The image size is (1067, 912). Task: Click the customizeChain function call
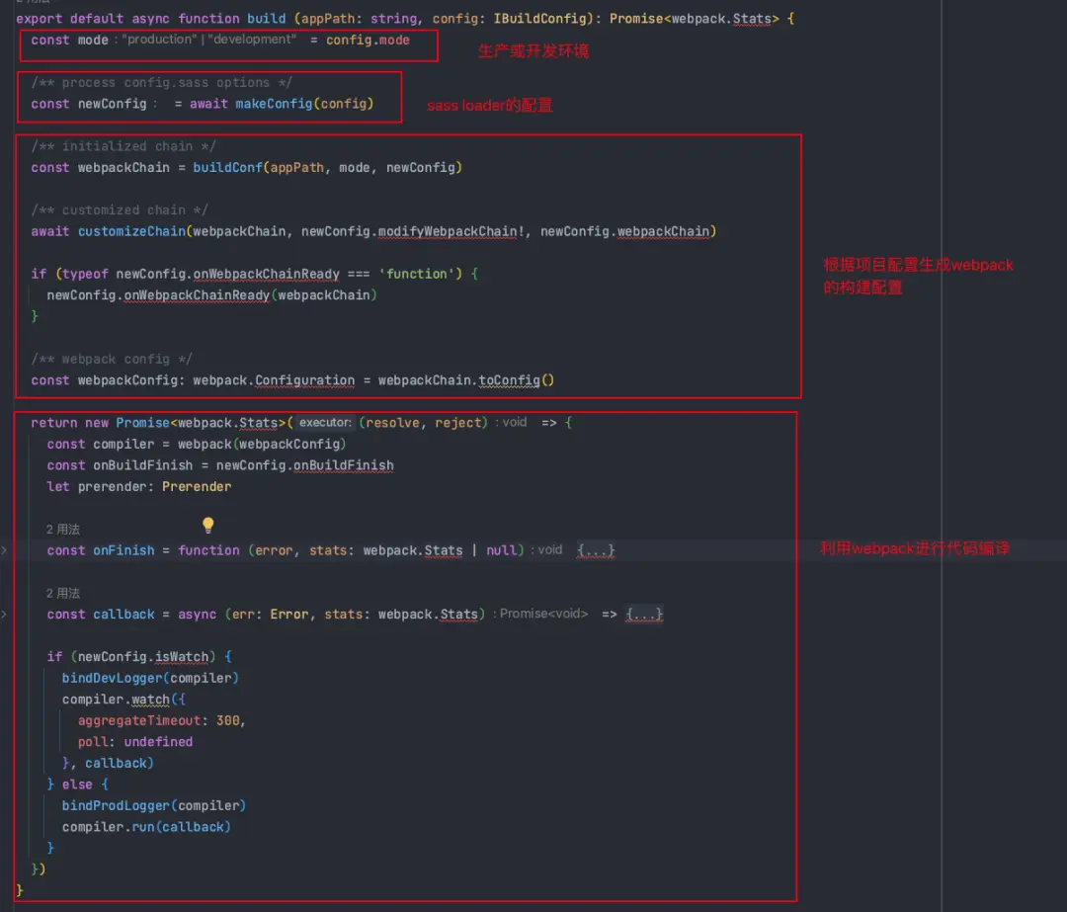[x=131, y=231]
